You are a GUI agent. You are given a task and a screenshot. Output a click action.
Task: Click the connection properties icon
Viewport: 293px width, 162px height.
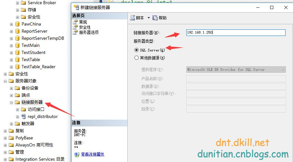pyautogui.click(x=77, y=155)
